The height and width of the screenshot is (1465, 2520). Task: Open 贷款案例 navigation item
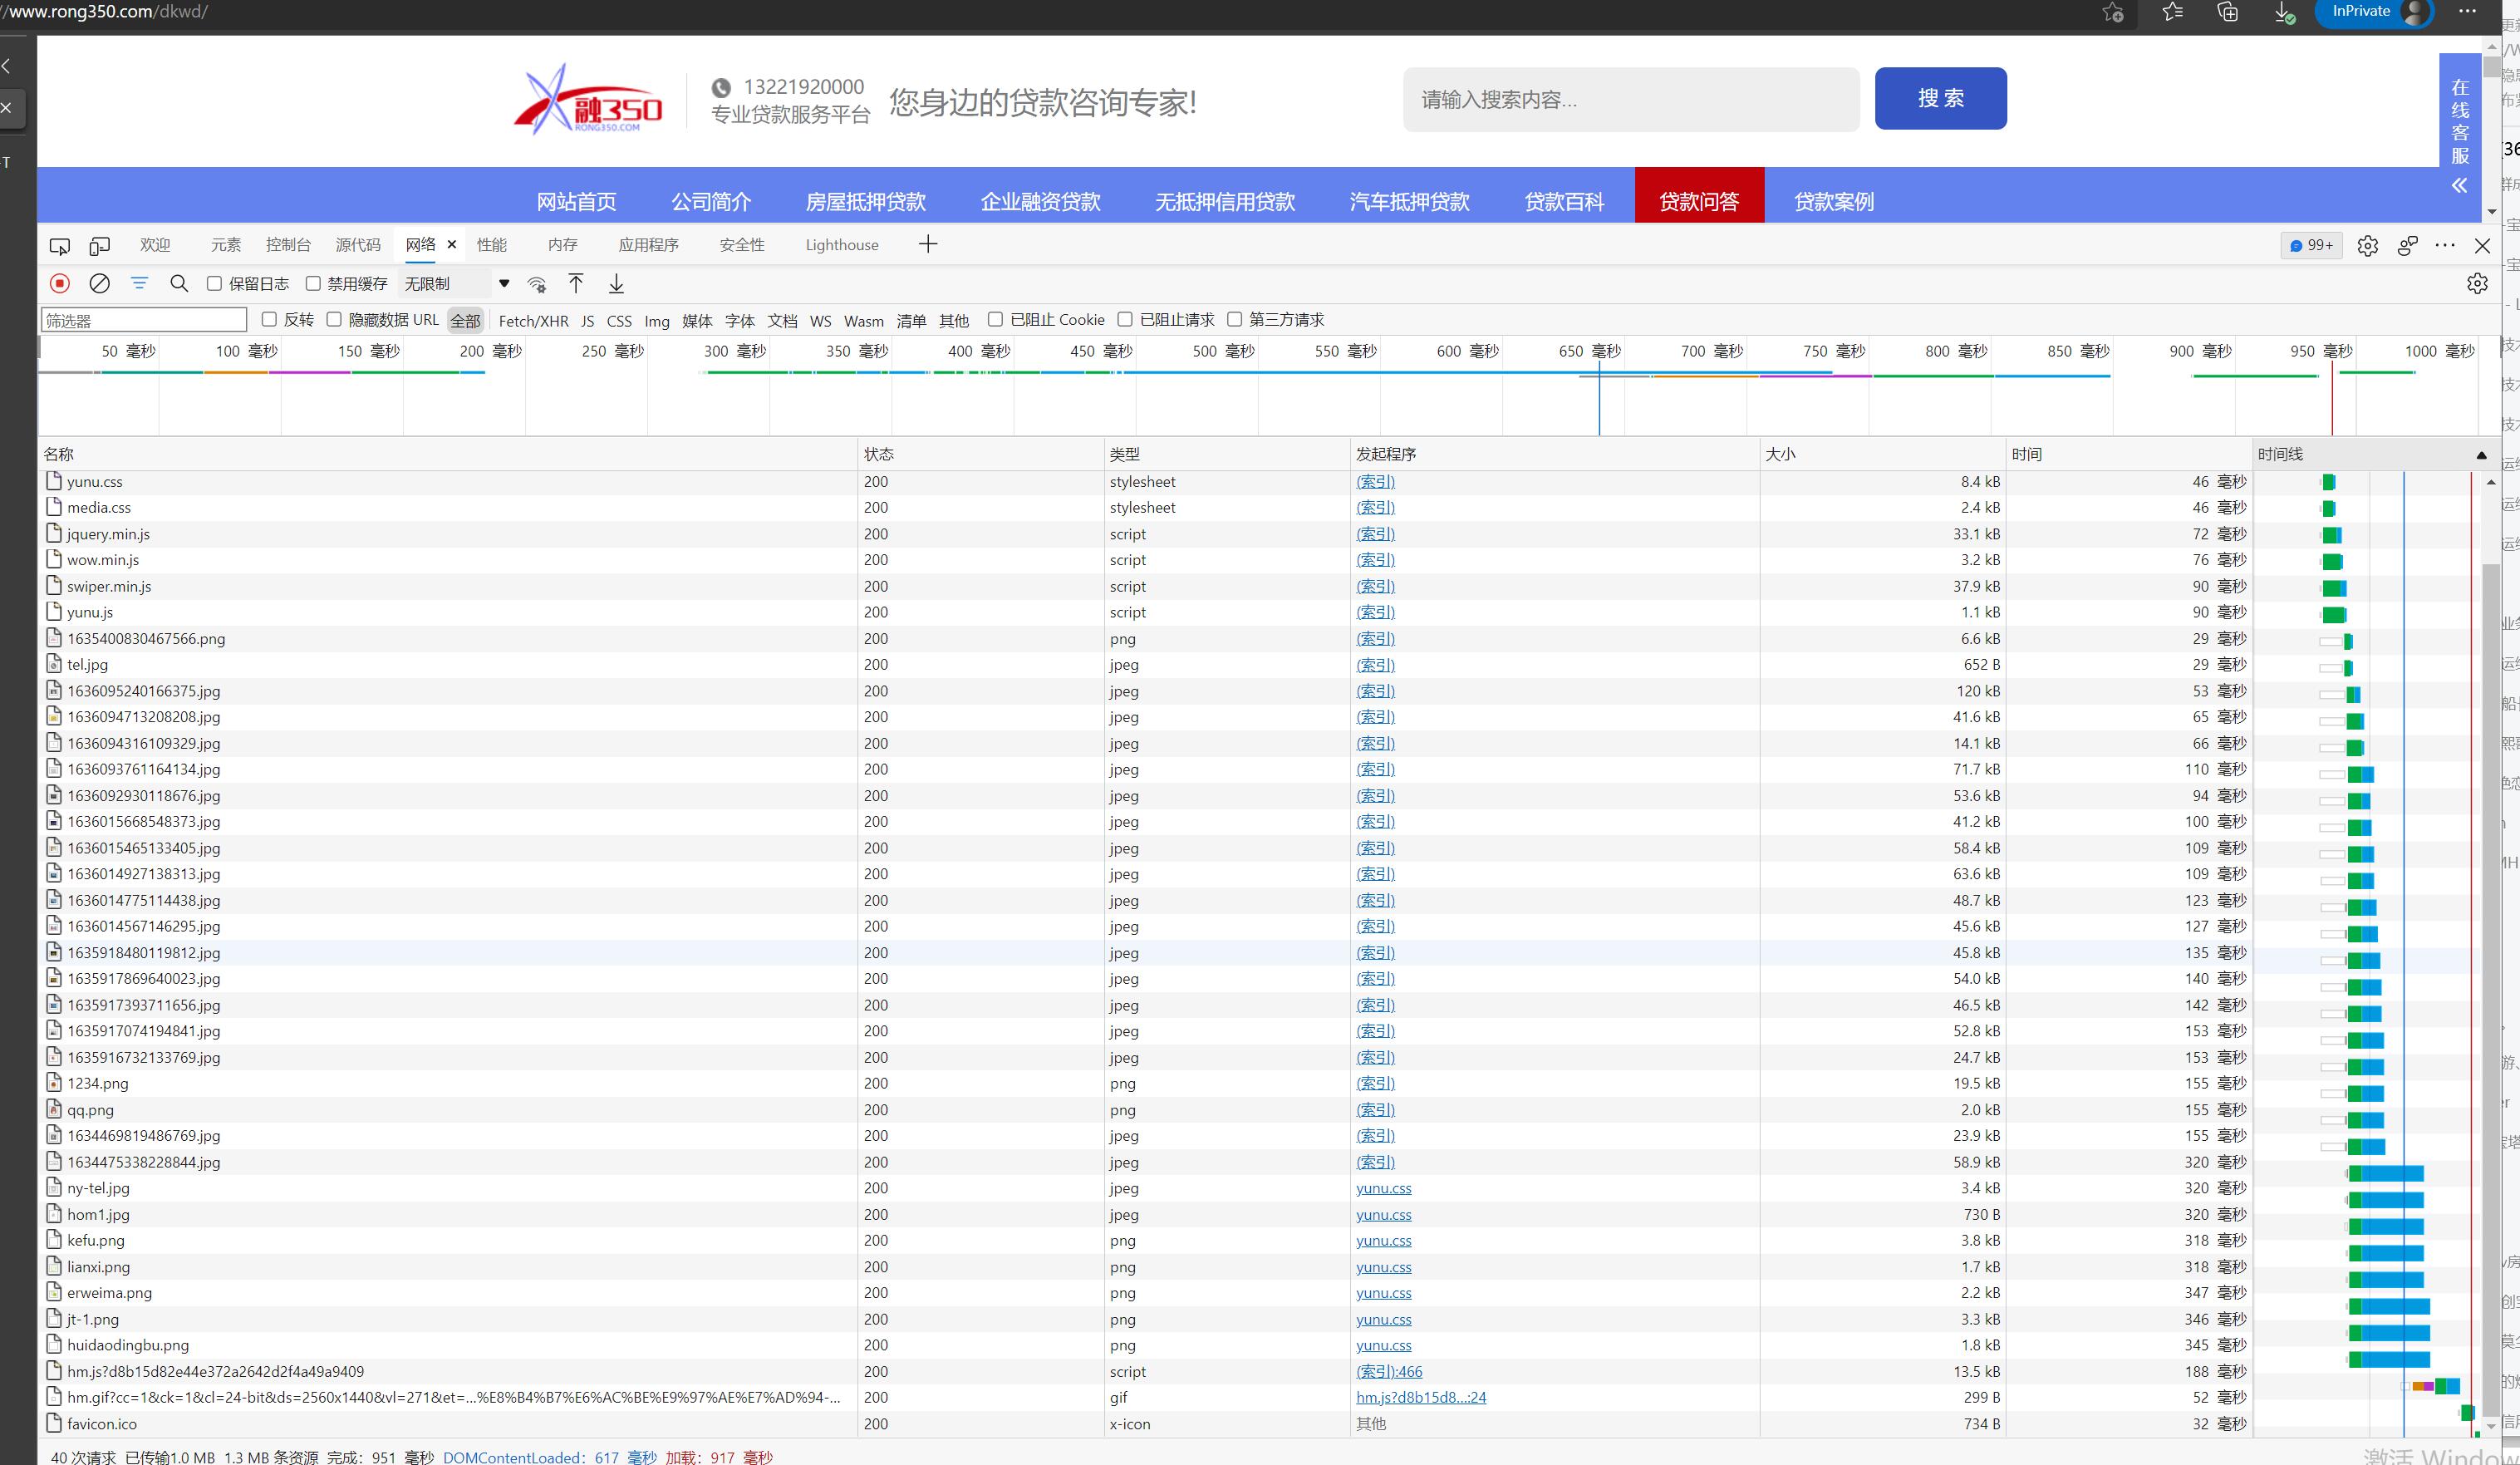pyautogui.click(x=1833, y=201)
